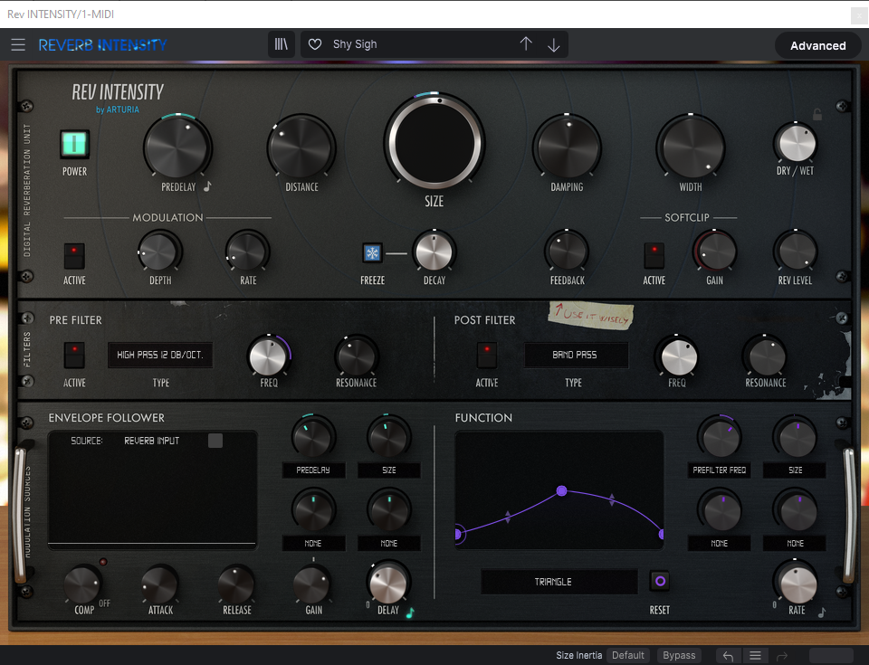Open the Pre Filter type selector
This screenshot has width=869, height=665.
(x=160, y=356)
